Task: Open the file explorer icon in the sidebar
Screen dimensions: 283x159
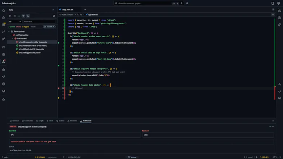Action: click(x=3, y=18)
